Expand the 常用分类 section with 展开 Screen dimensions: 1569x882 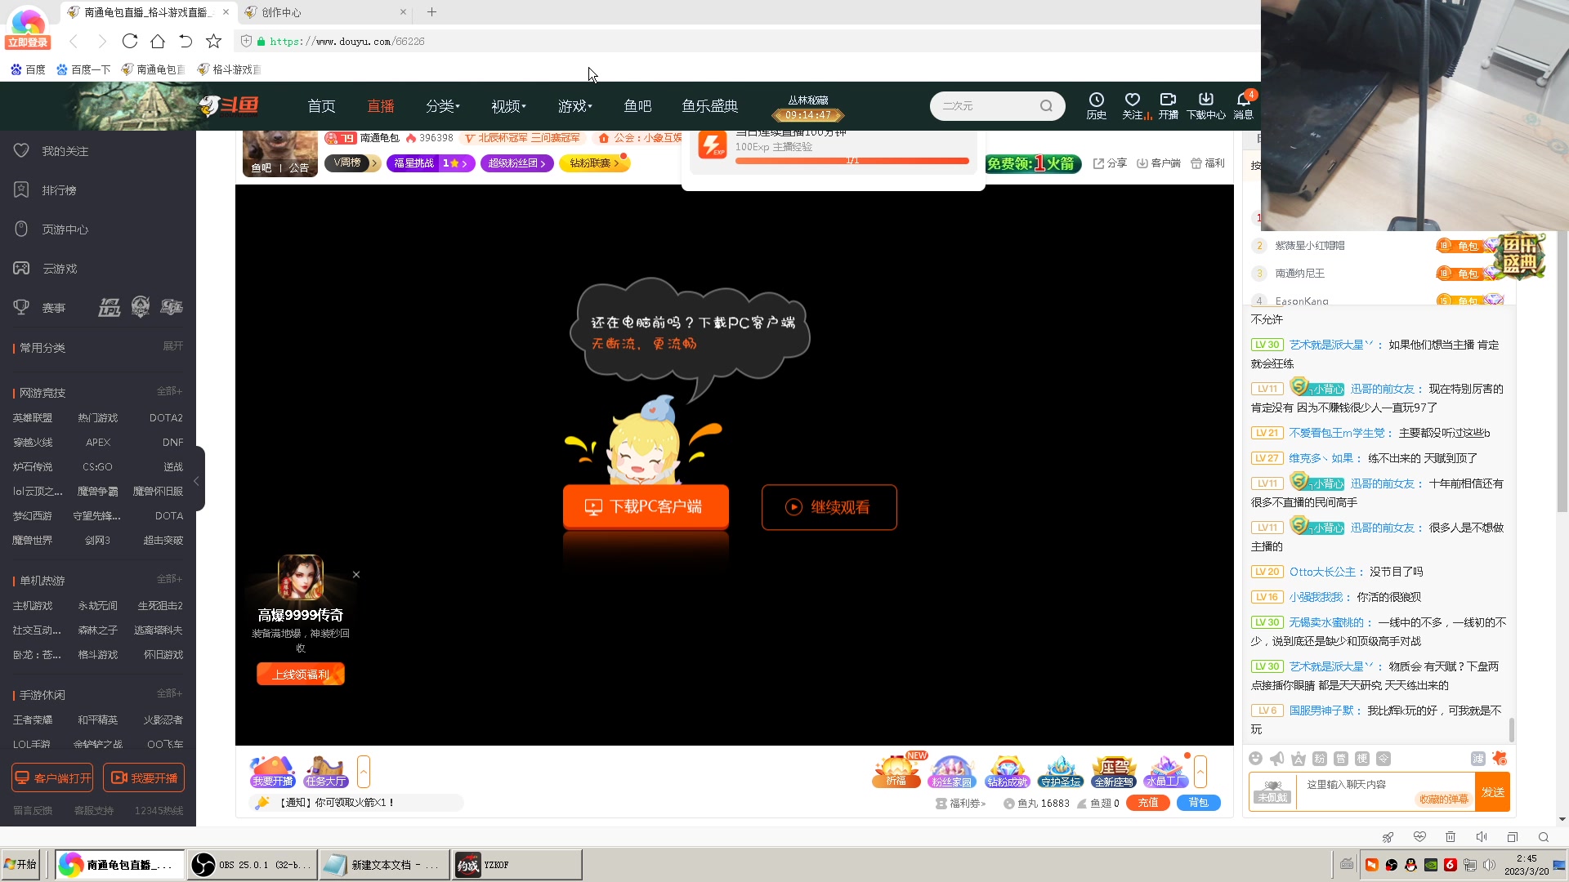[x=172, y=346]
